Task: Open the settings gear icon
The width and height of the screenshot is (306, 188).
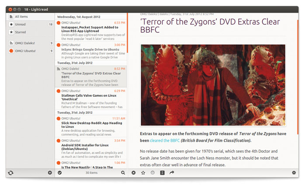Action: pos(294,173)
